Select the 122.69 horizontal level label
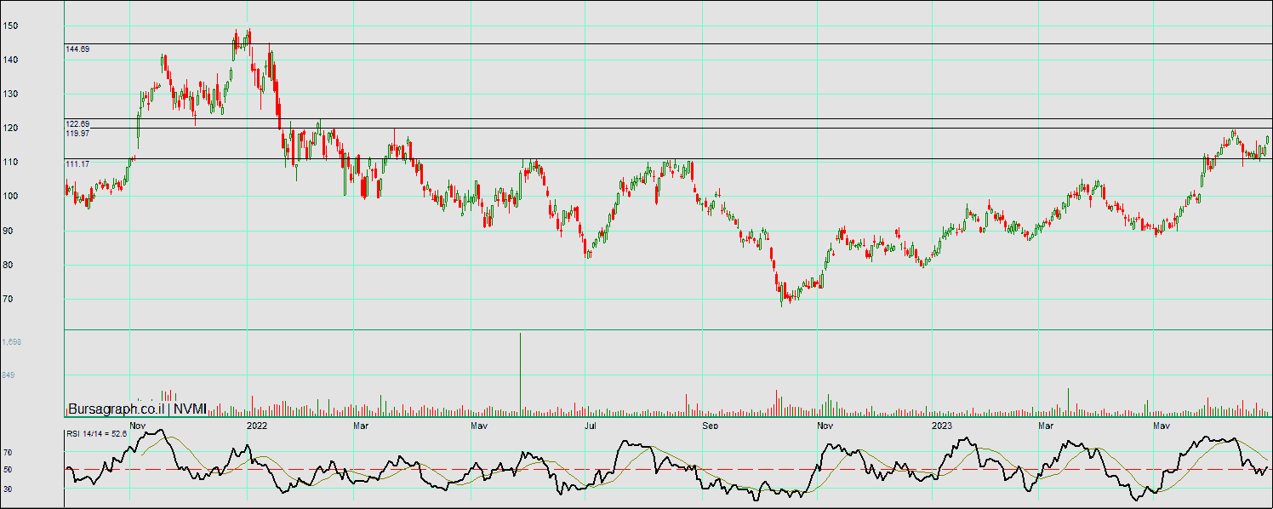 pyautogui.click(x=77, y=124)
